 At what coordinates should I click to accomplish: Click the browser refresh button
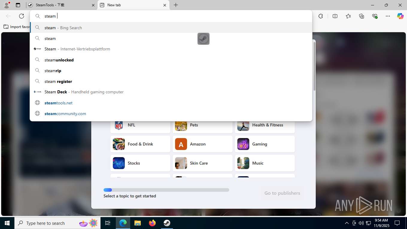click(x=22, y=16)
